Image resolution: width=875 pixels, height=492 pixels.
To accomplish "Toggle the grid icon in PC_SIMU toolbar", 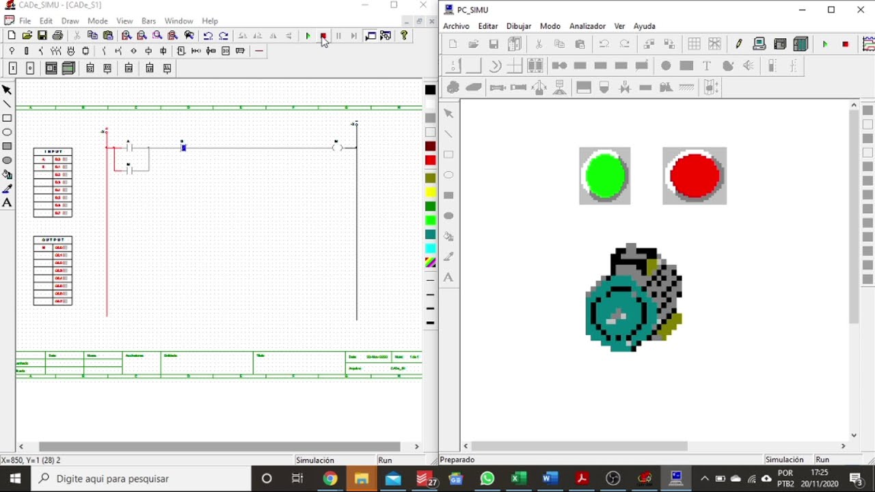I will (694, 44).
